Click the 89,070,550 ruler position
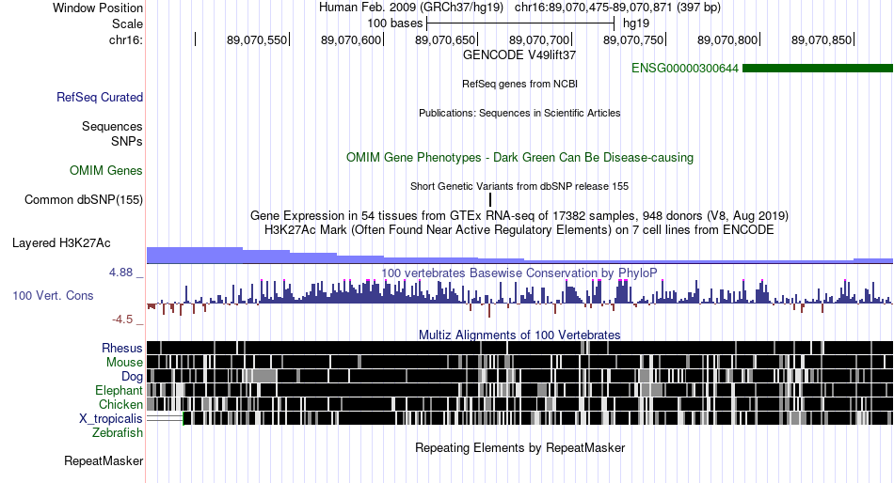Viewport: 894px width, 483px height. pos(257,39)
